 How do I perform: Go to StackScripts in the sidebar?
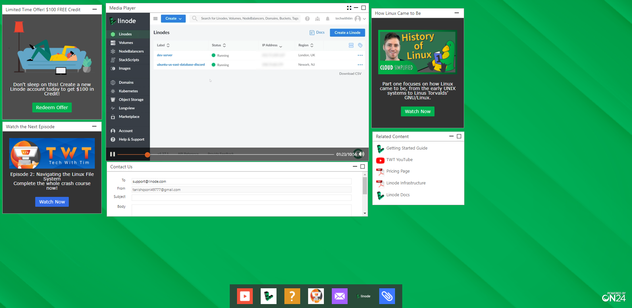pyautogui.click(x=128, y=60)
